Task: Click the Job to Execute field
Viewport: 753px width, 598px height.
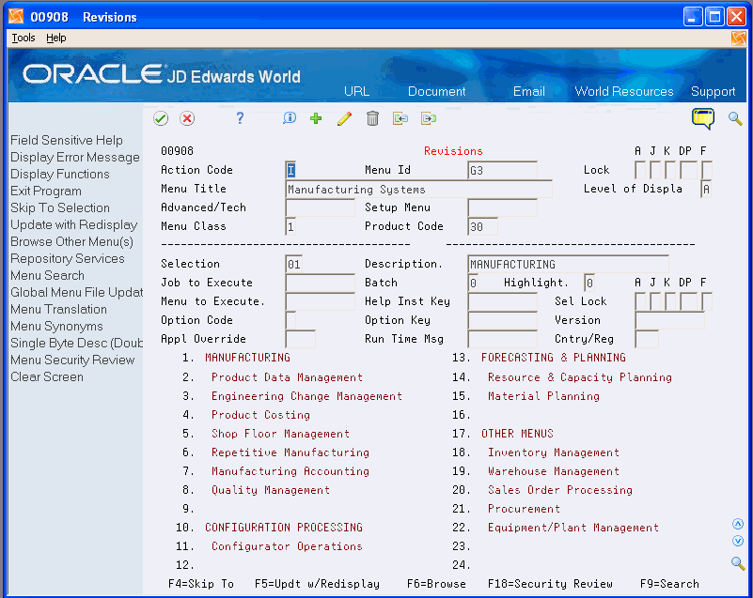Action: [x=321, y=283]
